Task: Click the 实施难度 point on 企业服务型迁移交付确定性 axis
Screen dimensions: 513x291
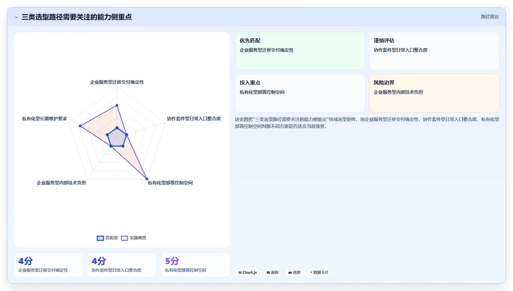Action: 117,105
